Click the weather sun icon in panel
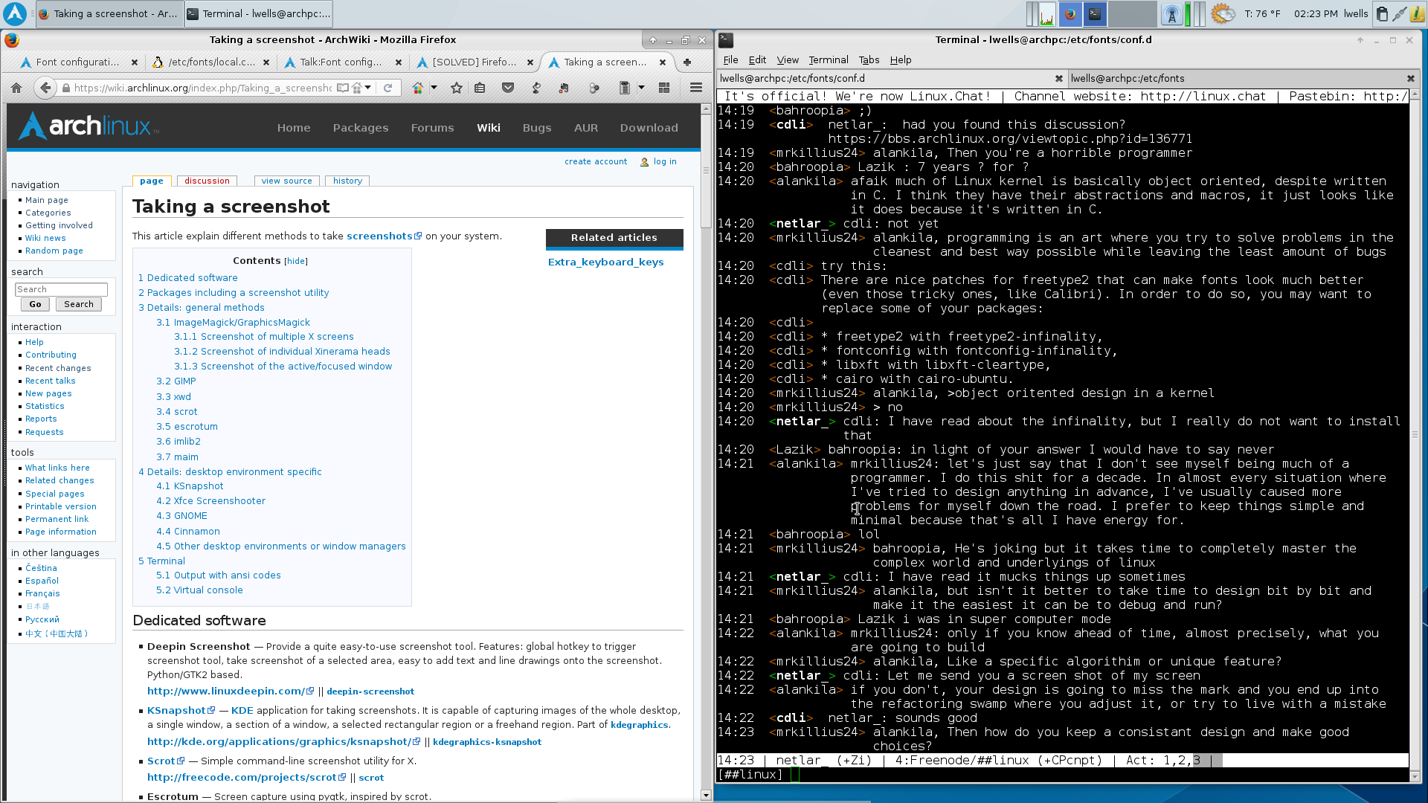Screen dimensions: 1428x803 tap(1223, 13)
